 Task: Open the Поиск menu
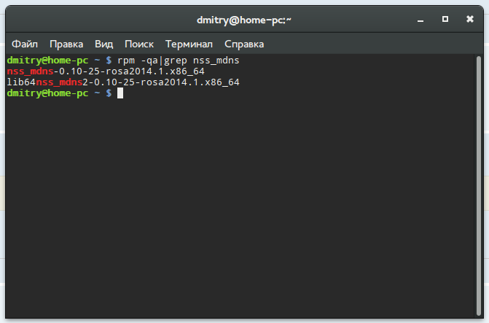point(139,44)
